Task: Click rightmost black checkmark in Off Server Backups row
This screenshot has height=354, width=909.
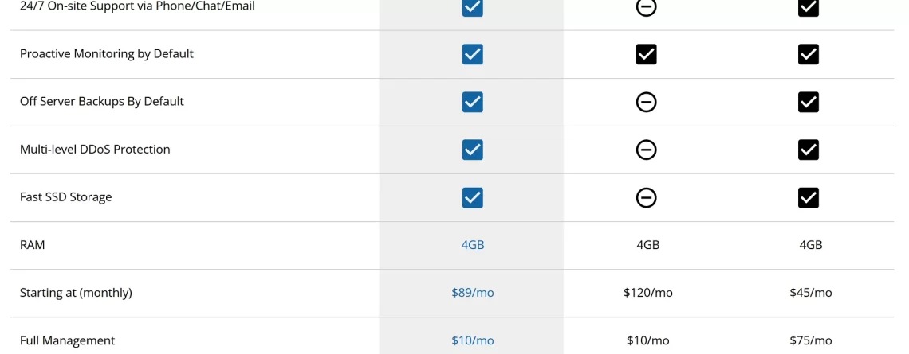Action: [808, 103]
